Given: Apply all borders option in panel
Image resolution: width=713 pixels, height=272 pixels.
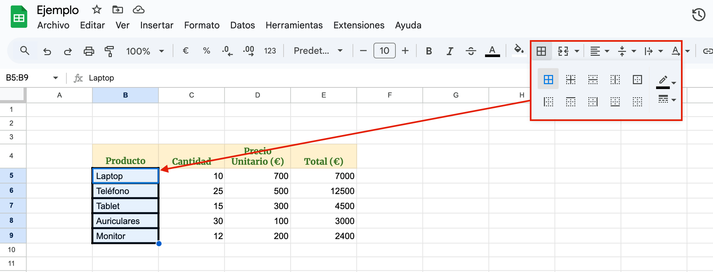Looking at the screenshot, I should [548, 80].
